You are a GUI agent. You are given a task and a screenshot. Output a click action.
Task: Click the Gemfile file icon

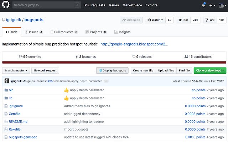(x=6, y=114)
